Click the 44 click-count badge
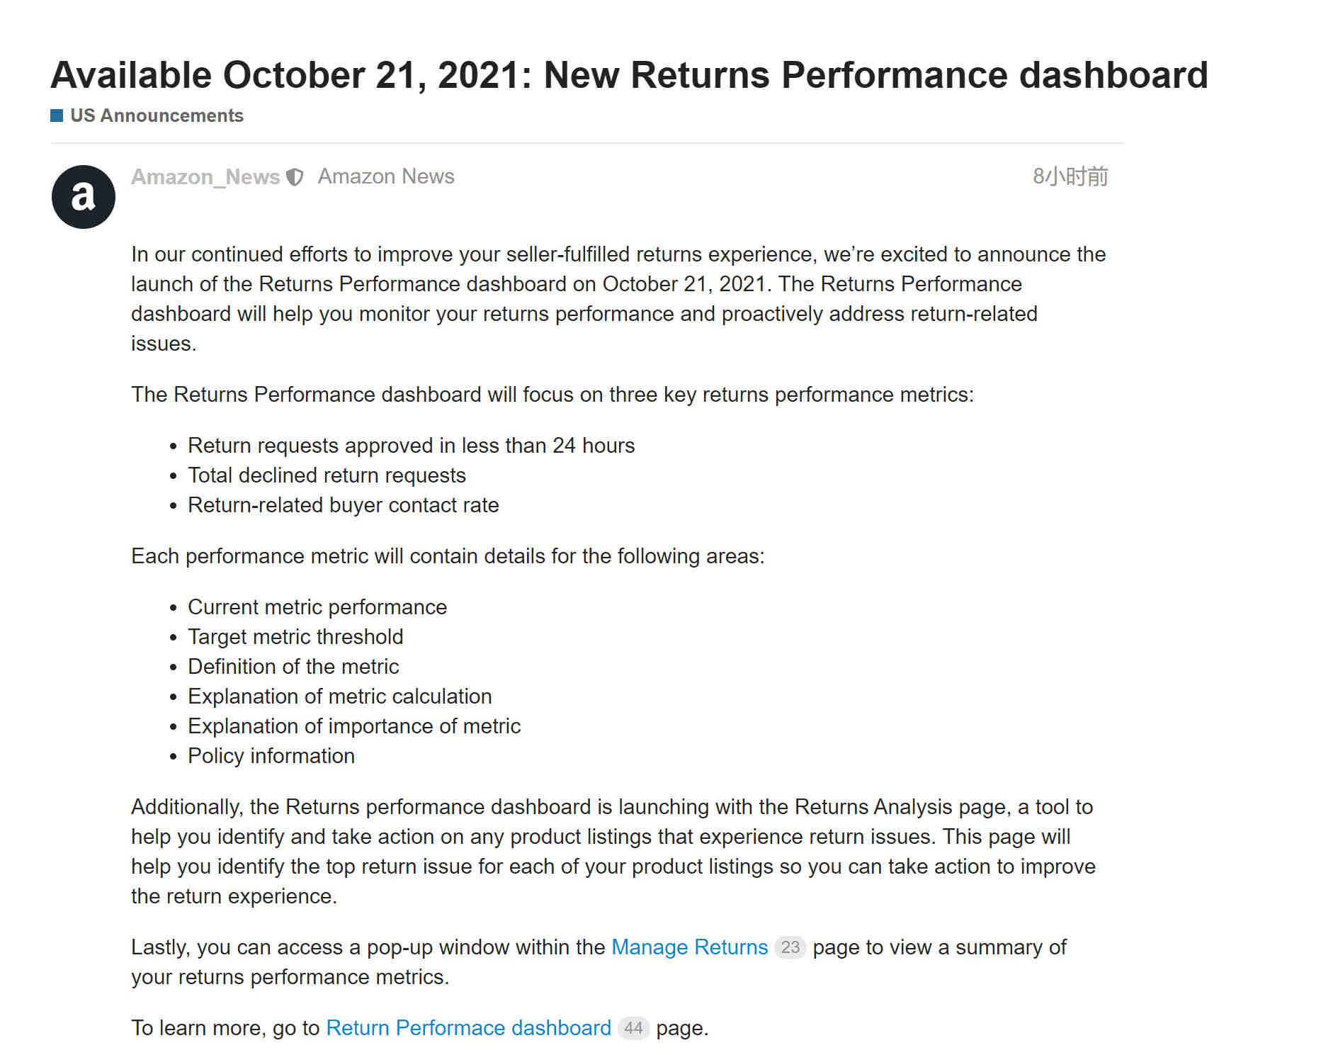The image size is (1321, 1055). click(633, 1028)
